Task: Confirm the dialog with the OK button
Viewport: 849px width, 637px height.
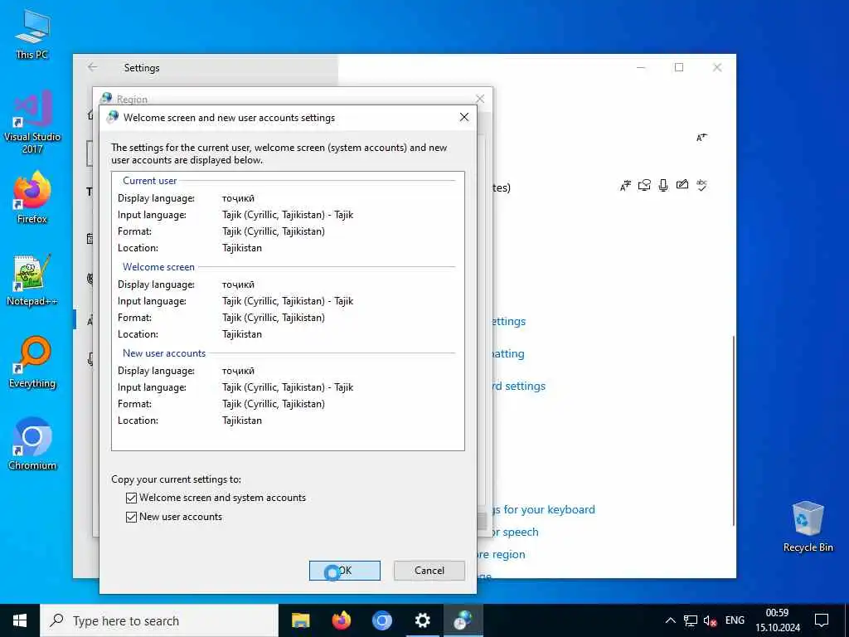Action: pyautogui.click(x=344, y=571)
